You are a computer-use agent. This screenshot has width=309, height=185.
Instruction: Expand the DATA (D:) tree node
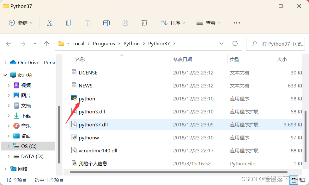coord(9,156)
